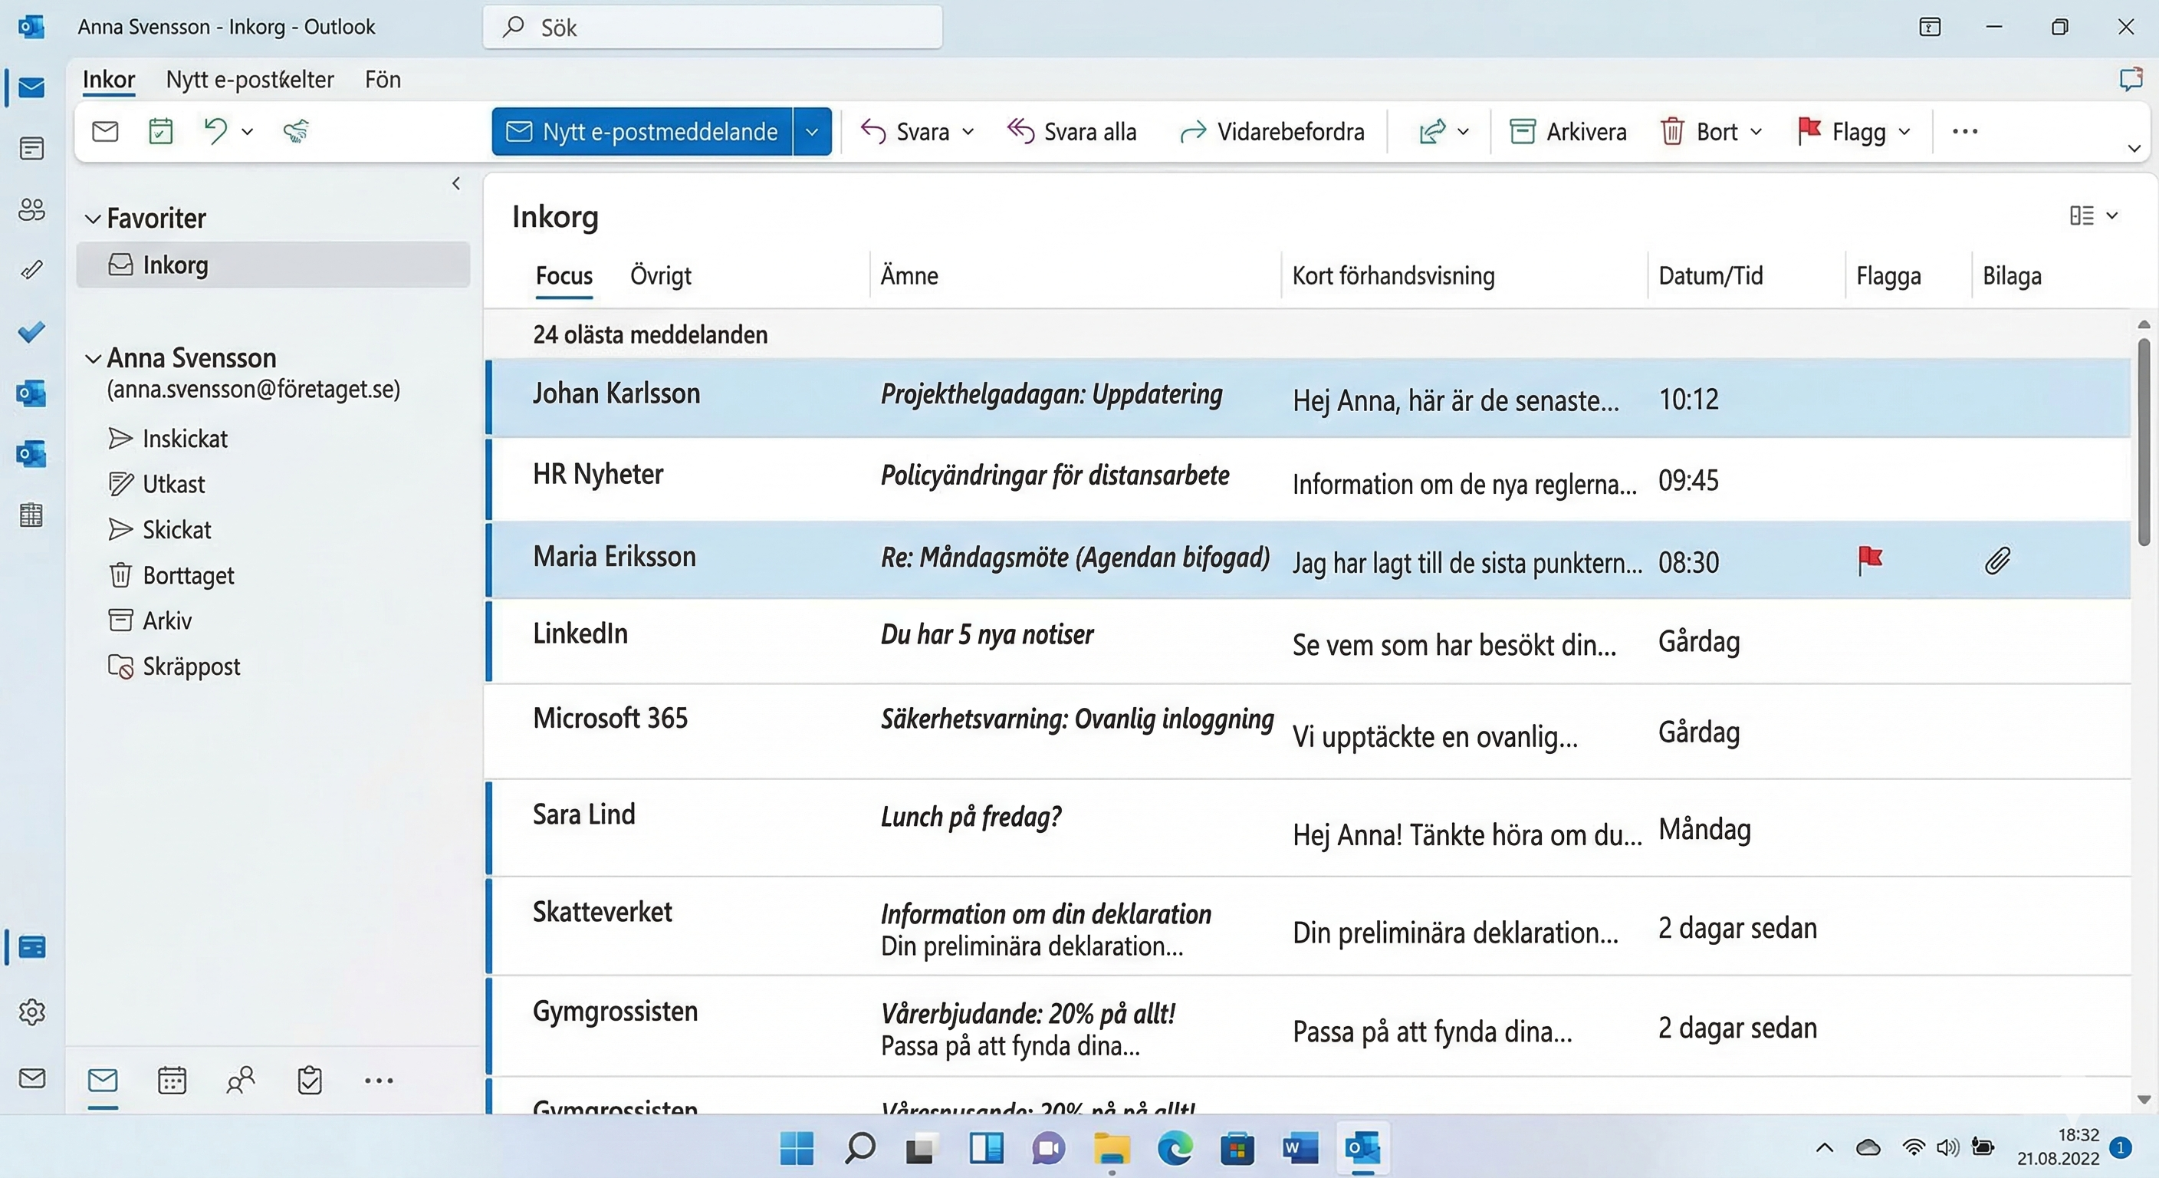Open the Utkast folder
The height and width of the screenshot is (1178, 2159).
tap(156, 484)
